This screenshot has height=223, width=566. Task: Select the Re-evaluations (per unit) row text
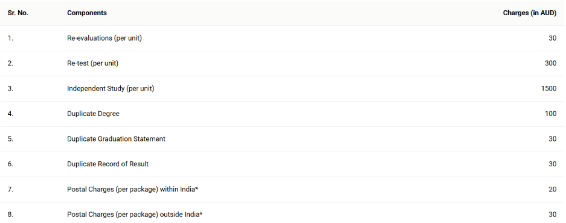pos(105,38)
